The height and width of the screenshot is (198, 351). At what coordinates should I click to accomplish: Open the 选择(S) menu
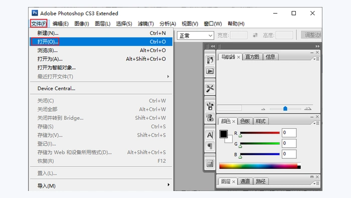(124, 24)
